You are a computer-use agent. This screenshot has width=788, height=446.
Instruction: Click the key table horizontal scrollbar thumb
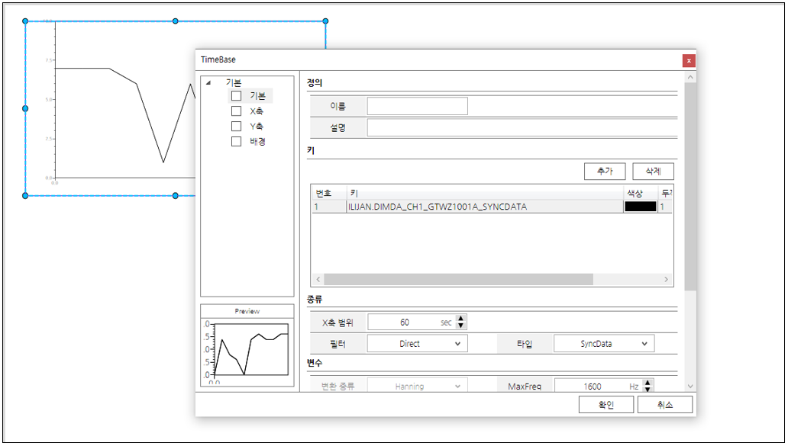point(458,280)
